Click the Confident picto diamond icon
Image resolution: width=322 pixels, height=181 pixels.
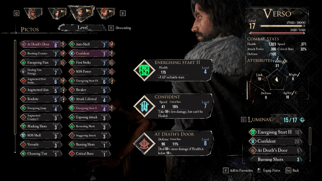point(144,106)
